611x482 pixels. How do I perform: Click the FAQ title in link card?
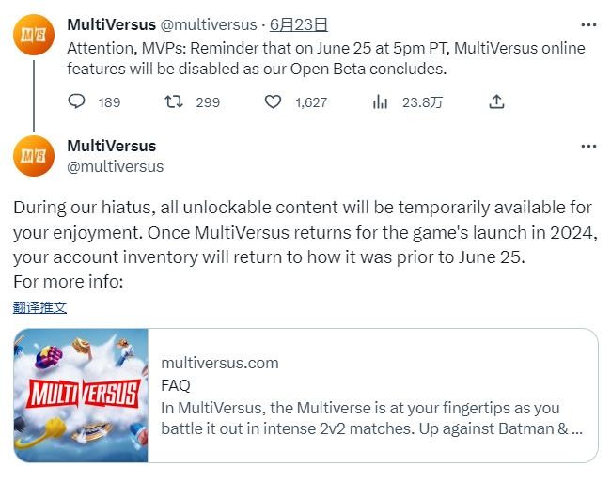pyautogui.click(x=176, y=385)
